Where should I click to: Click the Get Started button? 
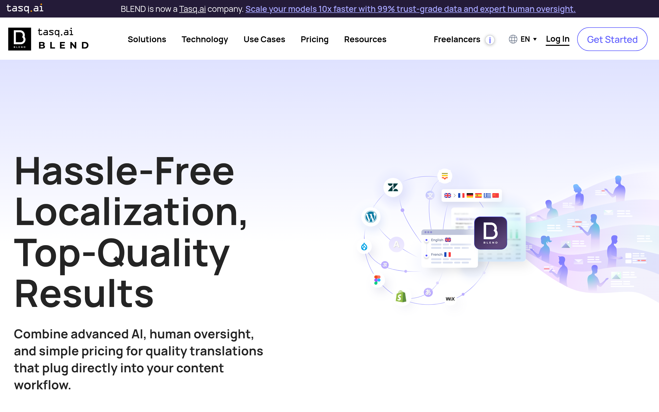click(612, 39)
